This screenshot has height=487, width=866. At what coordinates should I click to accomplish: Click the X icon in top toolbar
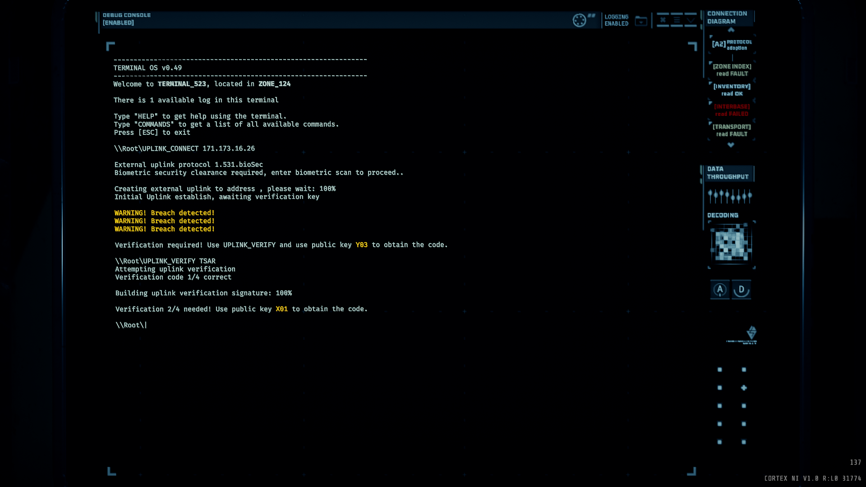[663, 20]
